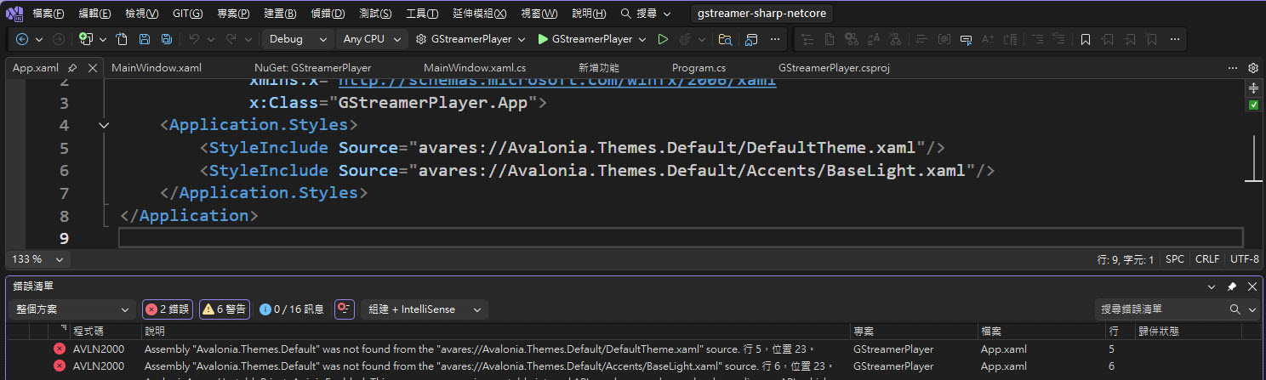Open the Find in Files folder-search icon

coord(725,39)
